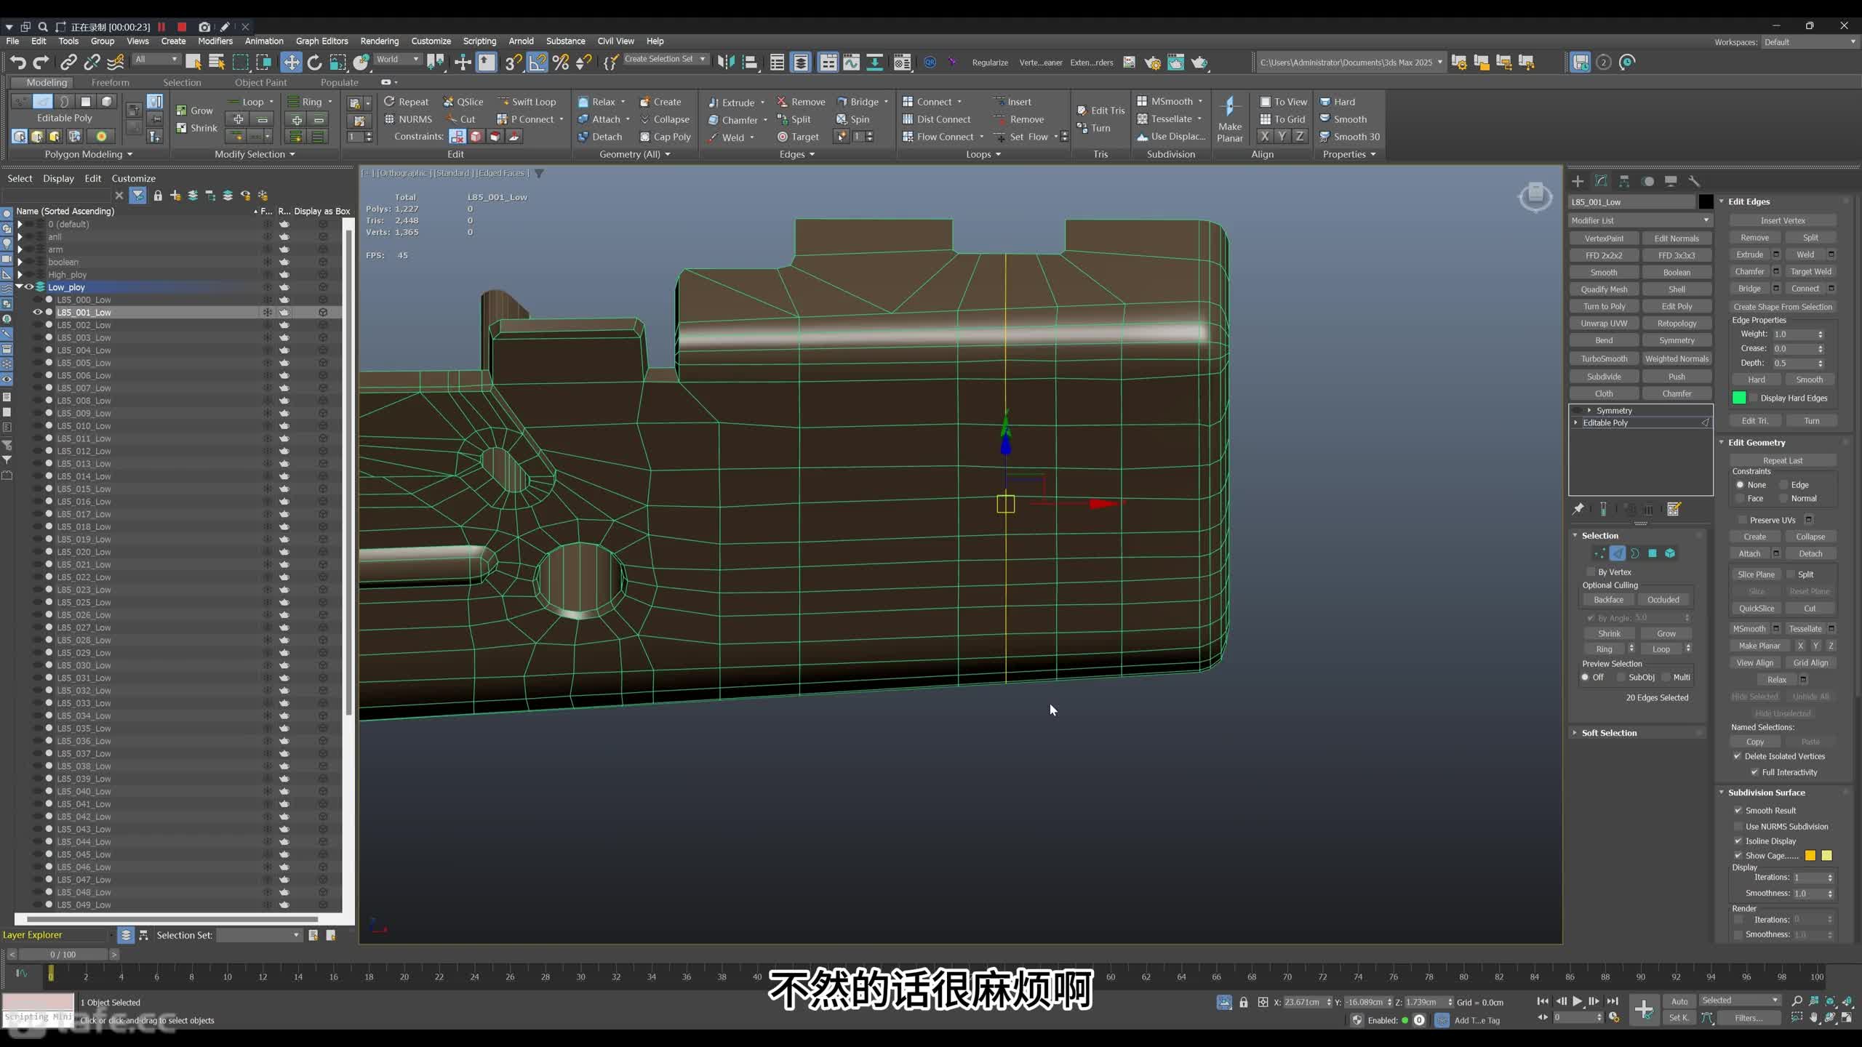1862x1047 pixels.
Task: Open the Modifier List dropdown
Action: click(x=1640, y=220)
